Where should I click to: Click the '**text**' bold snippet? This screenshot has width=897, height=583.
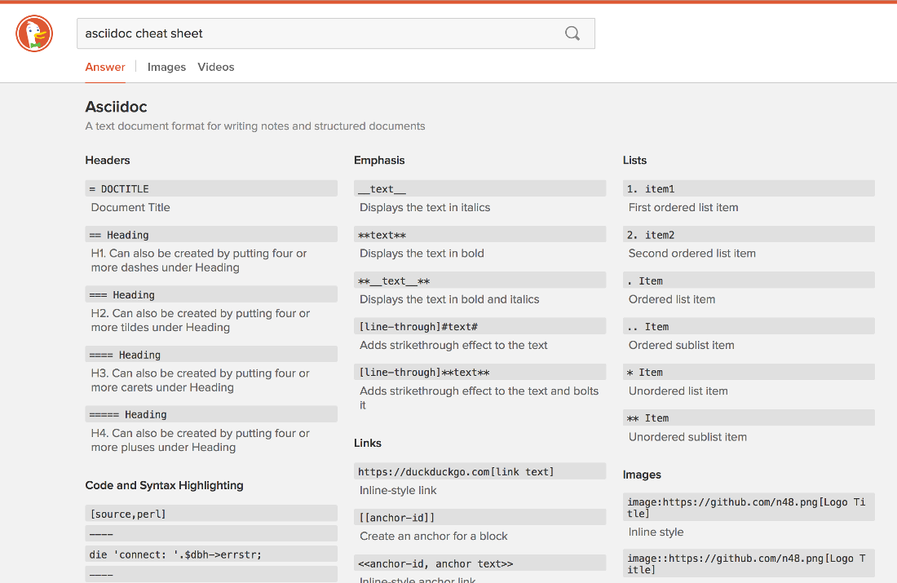pos(480,235)
